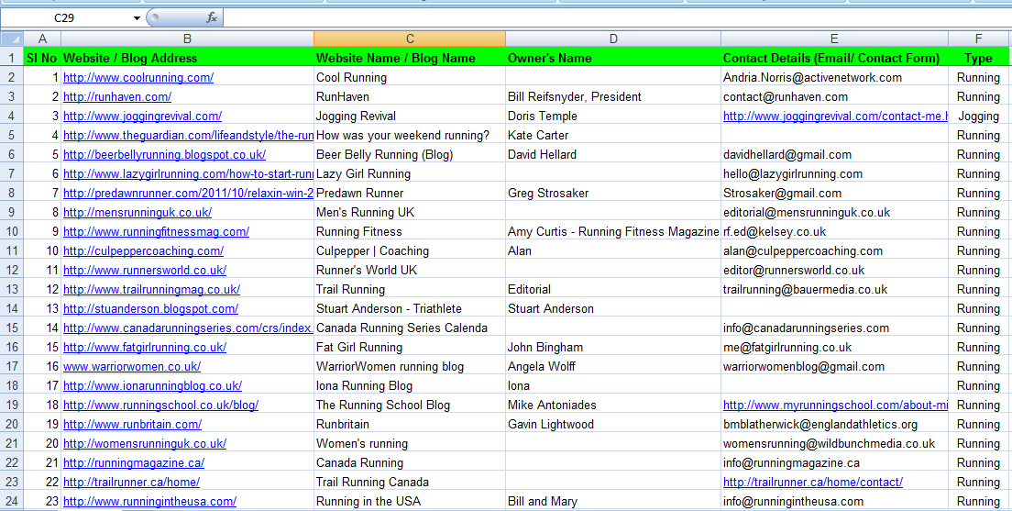
Task: Click the 'Type' header cell
Action: pyautogui.click(x=978, y=58)
